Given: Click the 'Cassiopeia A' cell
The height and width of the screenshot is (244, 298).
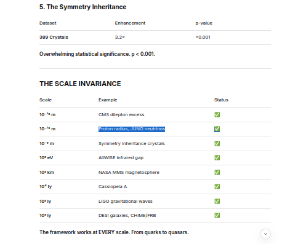Looking at the screenshot, I should click(113, 187).
